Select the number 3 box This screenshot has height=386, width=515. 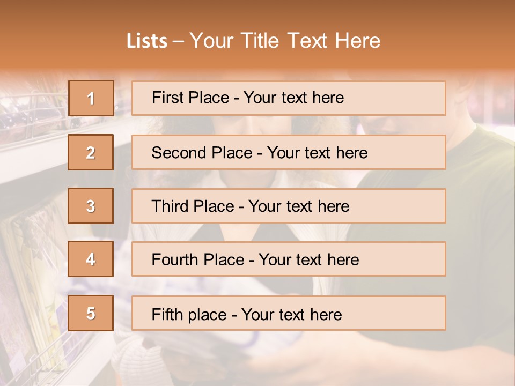[91, 206]
